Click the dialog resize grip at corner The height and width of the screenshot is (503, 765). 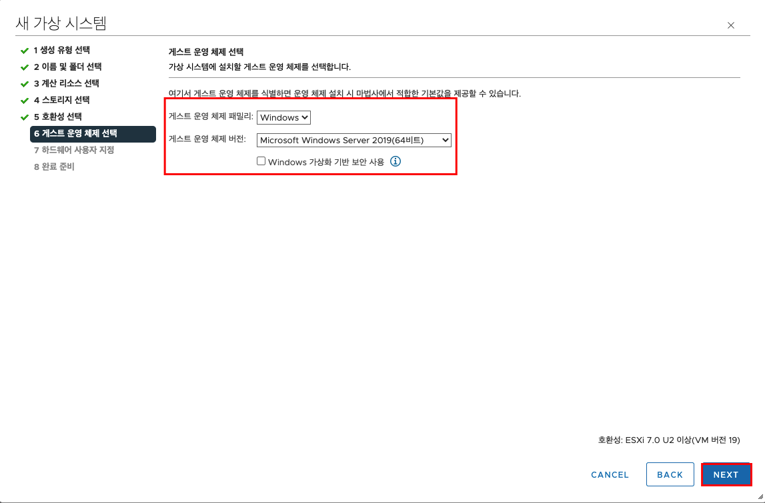coord(760,496)
